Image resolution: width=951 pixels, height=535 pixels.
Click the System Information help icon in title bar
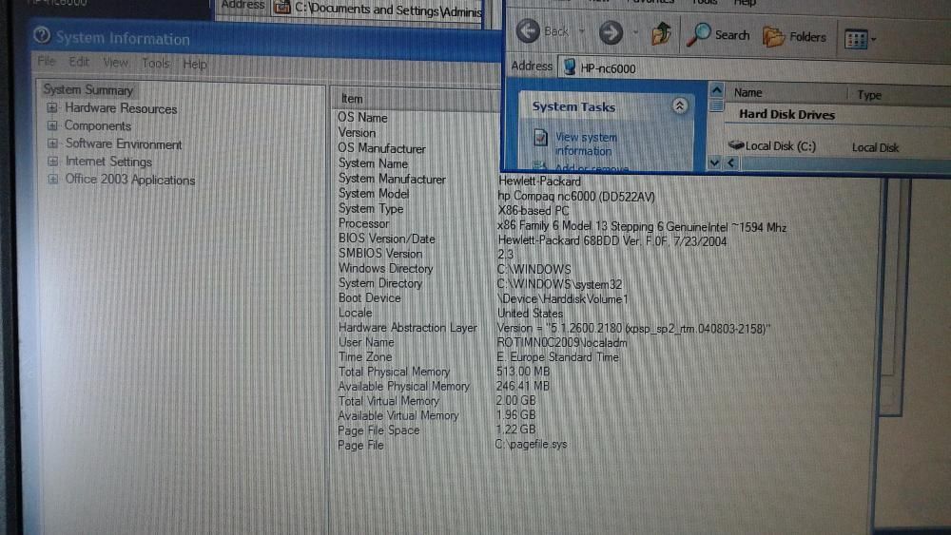[42, 35]
